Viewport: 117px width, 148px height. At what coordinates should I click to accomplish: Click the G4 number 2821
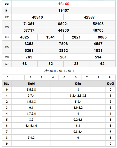pyautogui.click(x=76, y=37)
